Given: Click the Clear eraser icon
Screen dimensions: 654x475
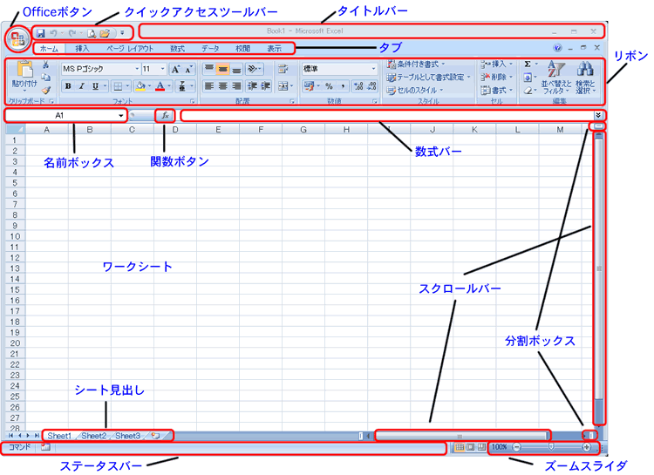Looking at the screenshot, I should pyautogui.click(x=528, y=90).
